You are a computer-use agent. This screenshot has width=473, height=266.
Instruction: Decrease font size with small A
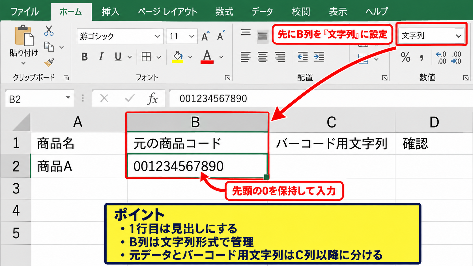[221, 36]
